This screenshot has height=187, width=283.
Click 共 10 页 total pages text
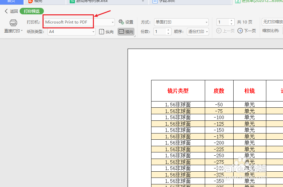[244, 22]
